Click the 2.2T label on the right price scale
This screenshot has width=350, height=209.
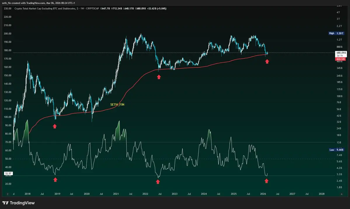[x=339, y=26]
